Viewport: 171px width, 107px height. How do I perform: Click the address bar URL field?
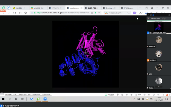(x=63, y=13)
